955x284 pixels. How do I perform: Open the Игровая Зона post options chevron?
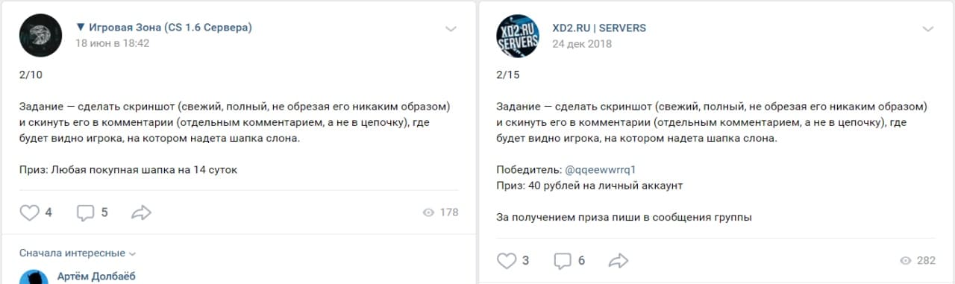tap(451, 29)
